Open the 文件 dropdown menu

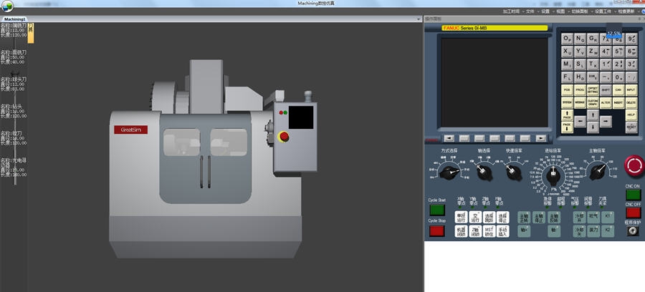pyautogui.click(x=530, y=11)
